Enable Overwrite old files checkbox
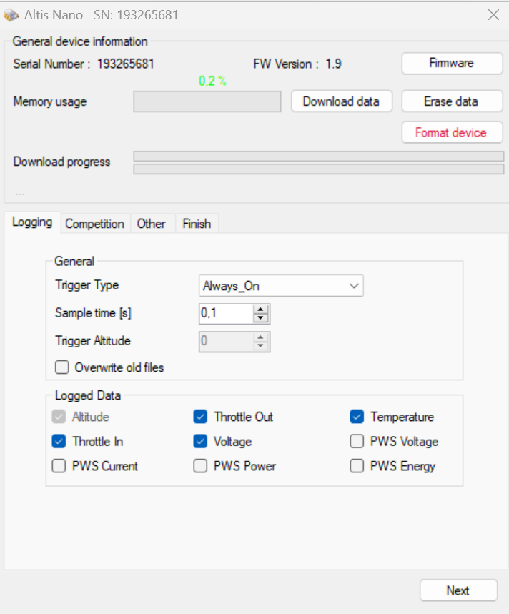Image resolution: width=509 pixels, height=614 pixels. [62, 367]
